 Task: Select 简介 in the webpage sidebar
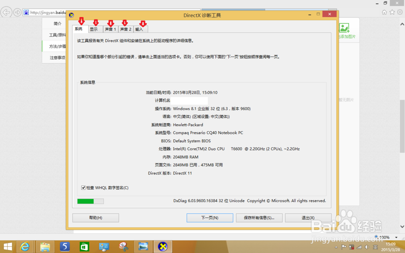pyautogui.click(x=58, y=23)
